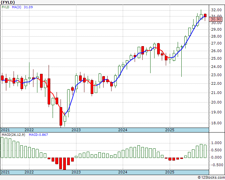Click the 27.00 price axis label

tap(216, 43)
